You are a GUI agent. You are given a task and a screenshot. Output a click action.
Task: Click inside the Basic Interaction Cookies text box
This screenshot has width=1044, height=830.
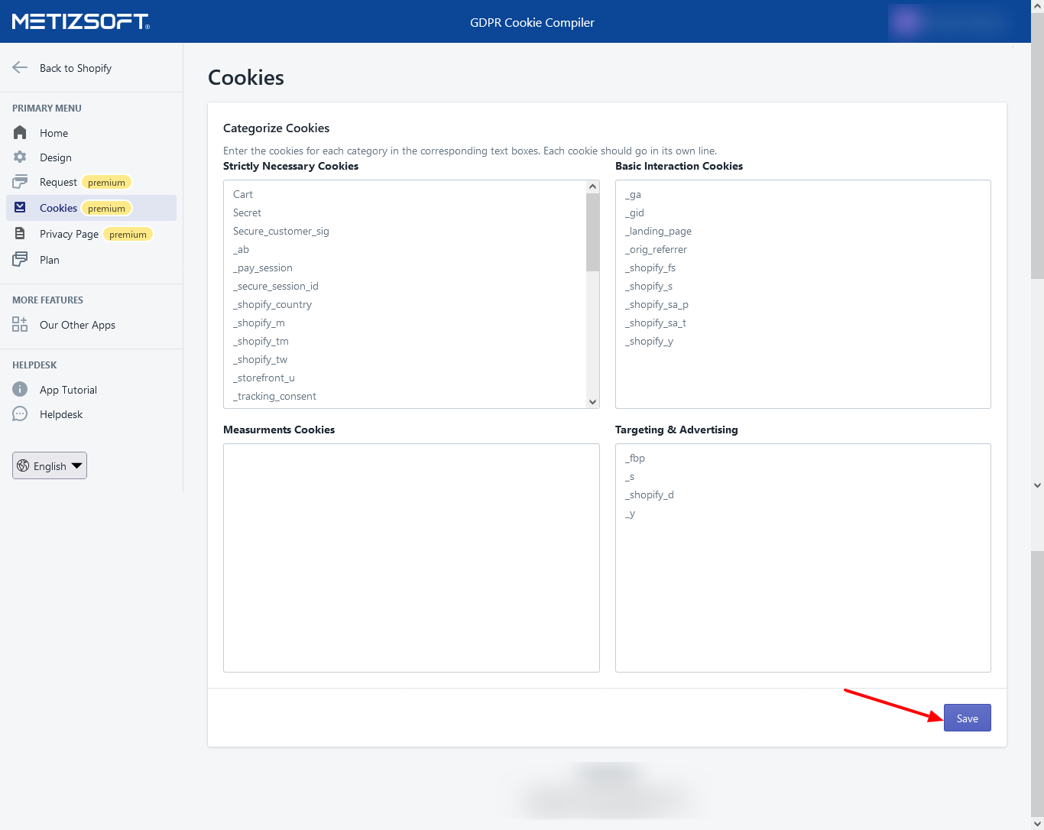coord(802,374)
